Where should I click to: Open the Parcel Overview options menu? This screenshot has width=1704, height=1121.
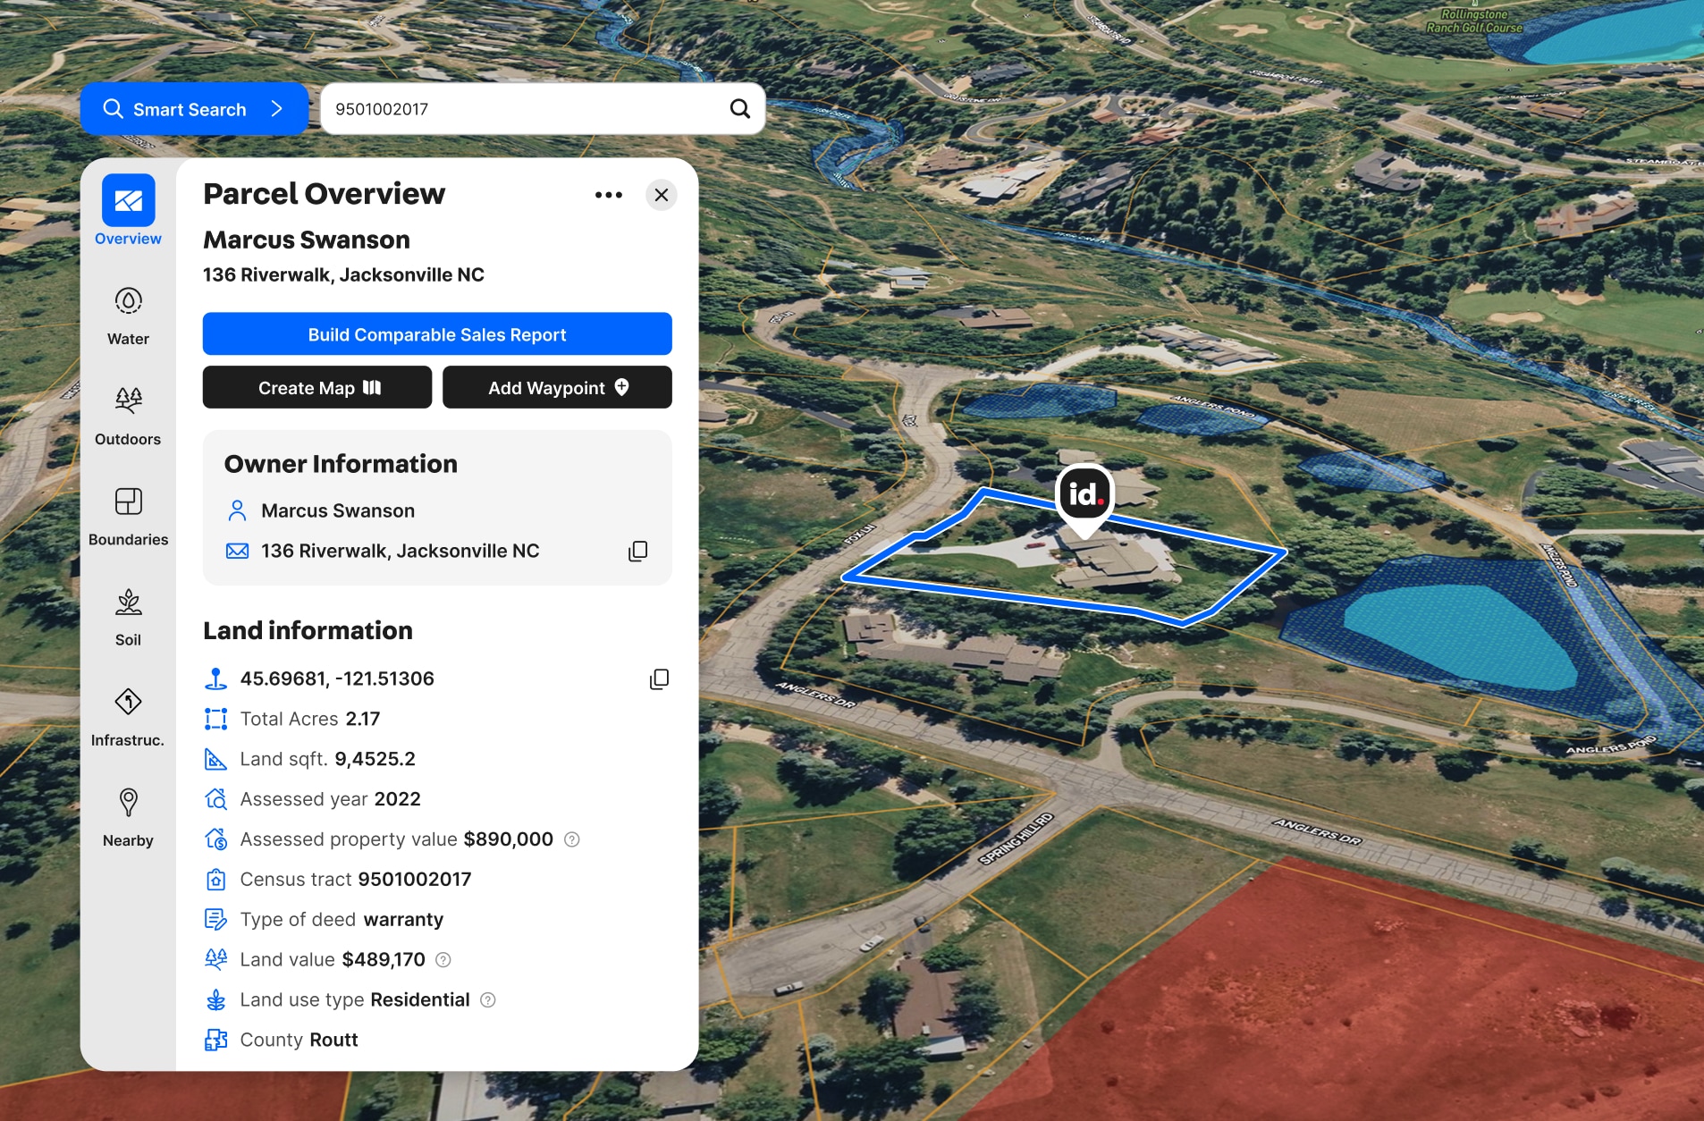pyautogui.click(x=608, y=195)
